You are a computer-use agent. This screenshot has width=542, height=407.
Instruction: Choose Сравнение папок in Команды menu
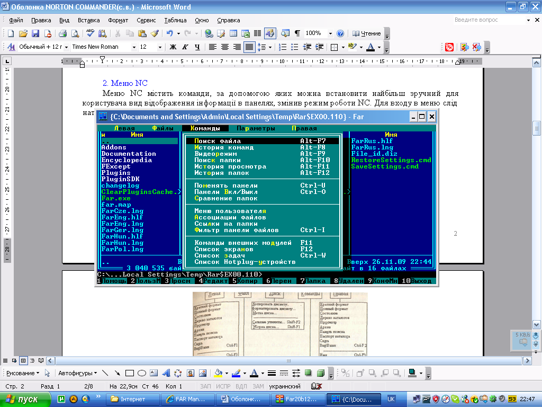click(225, 198)
